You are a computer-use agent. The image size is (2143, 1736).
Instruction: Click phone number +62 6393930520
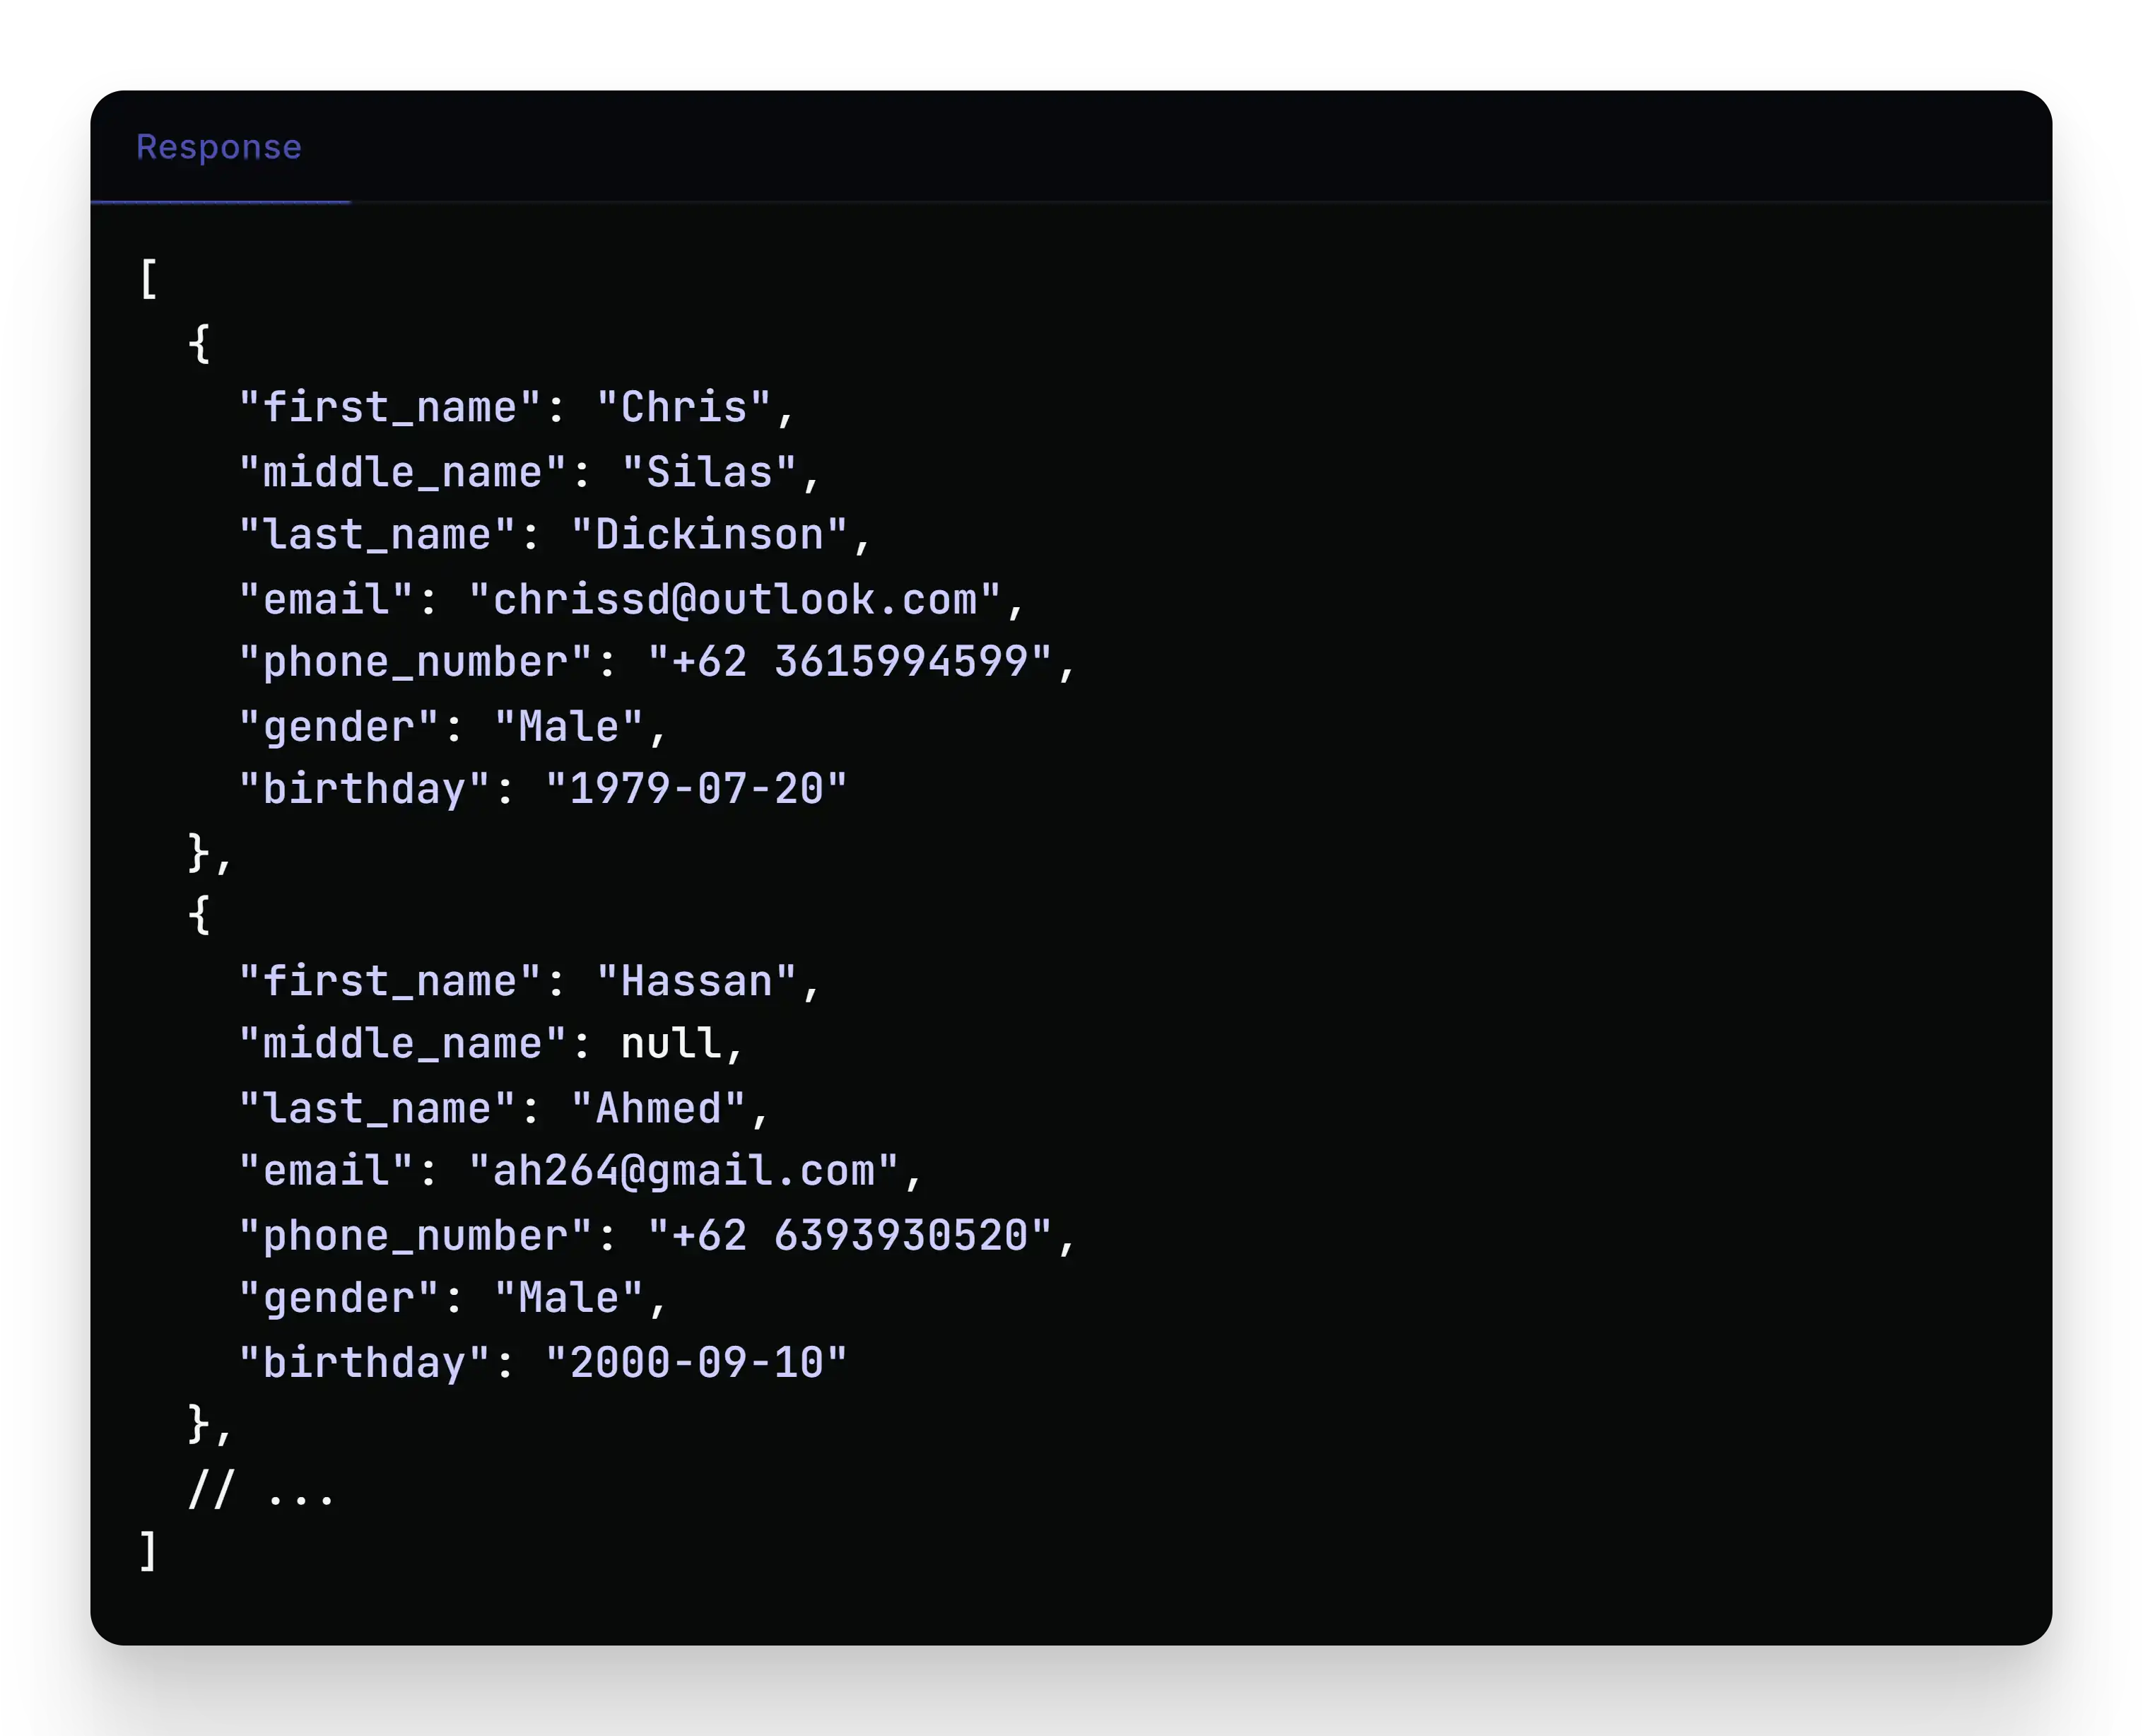tap(850, 1236)
